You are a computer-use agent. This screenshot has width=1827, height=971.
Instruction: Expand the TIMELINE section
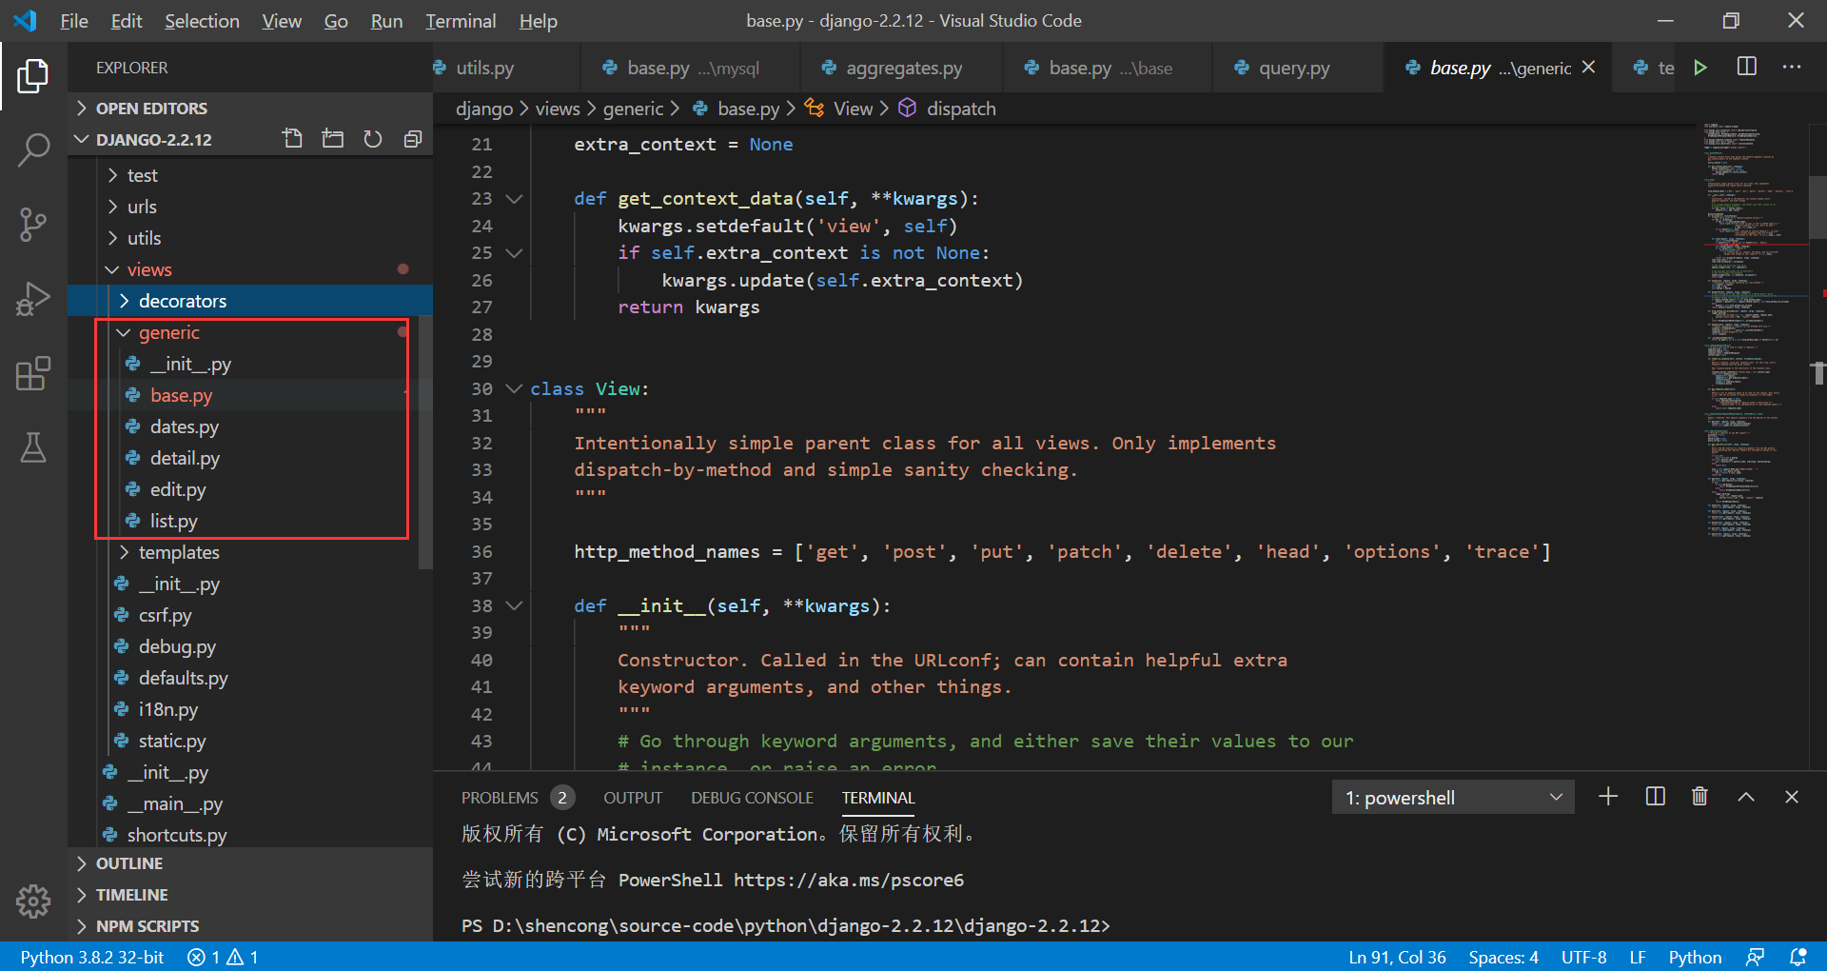(x=250, y=895)
